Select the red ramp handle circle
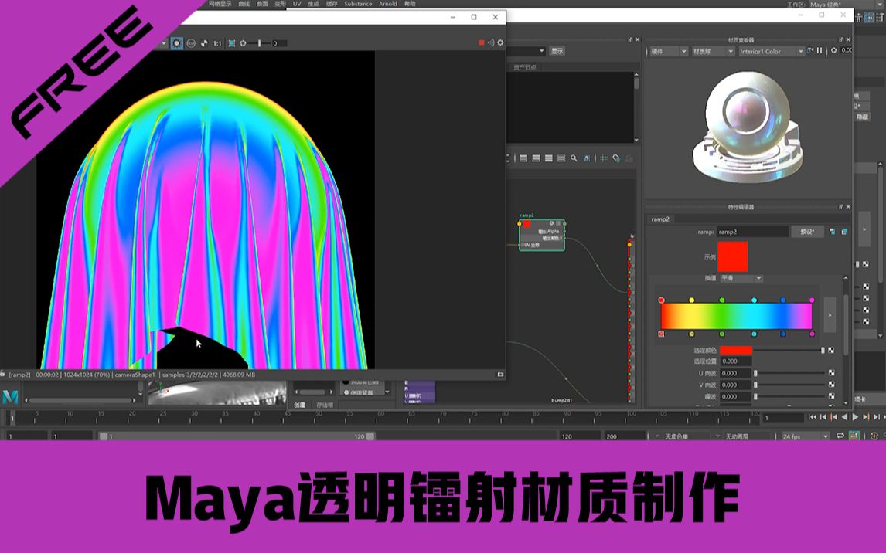Viewport: 886px width, 553px height. (661, 300)
